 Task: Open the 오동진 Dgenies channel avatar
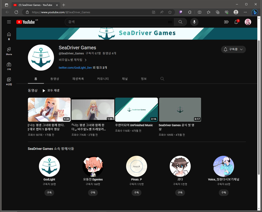pyautogui.click(x=93, y=166)
